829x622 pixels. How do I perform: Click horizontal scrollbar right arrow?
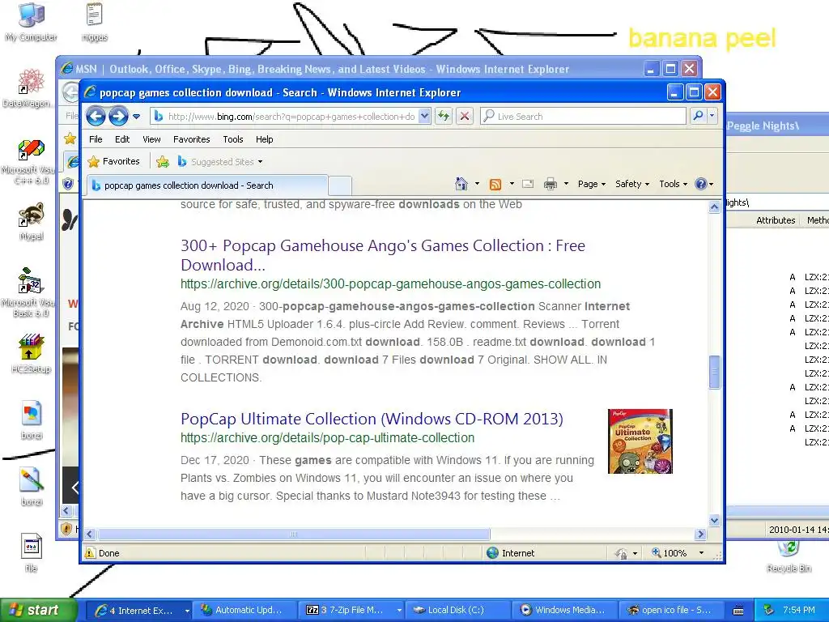700,535
